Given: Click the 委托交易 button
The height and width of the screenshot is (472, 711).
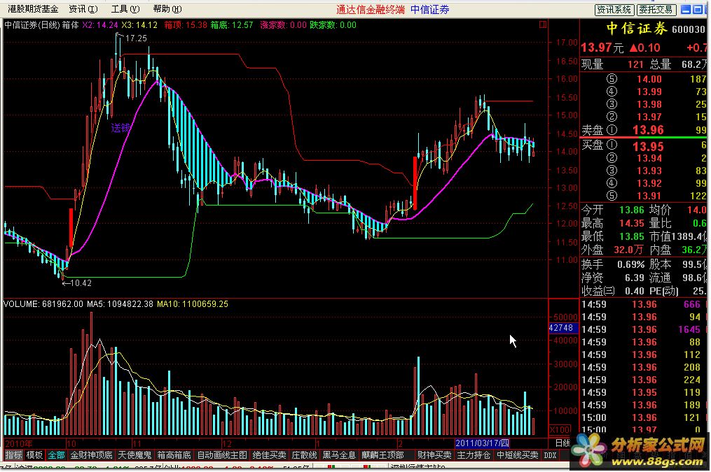Looking at the screenshot, I should (656, 10).
